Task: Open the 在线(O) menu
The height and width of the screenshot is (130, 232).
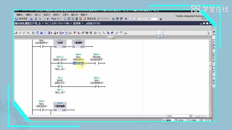Action: (x=47, y=15)
